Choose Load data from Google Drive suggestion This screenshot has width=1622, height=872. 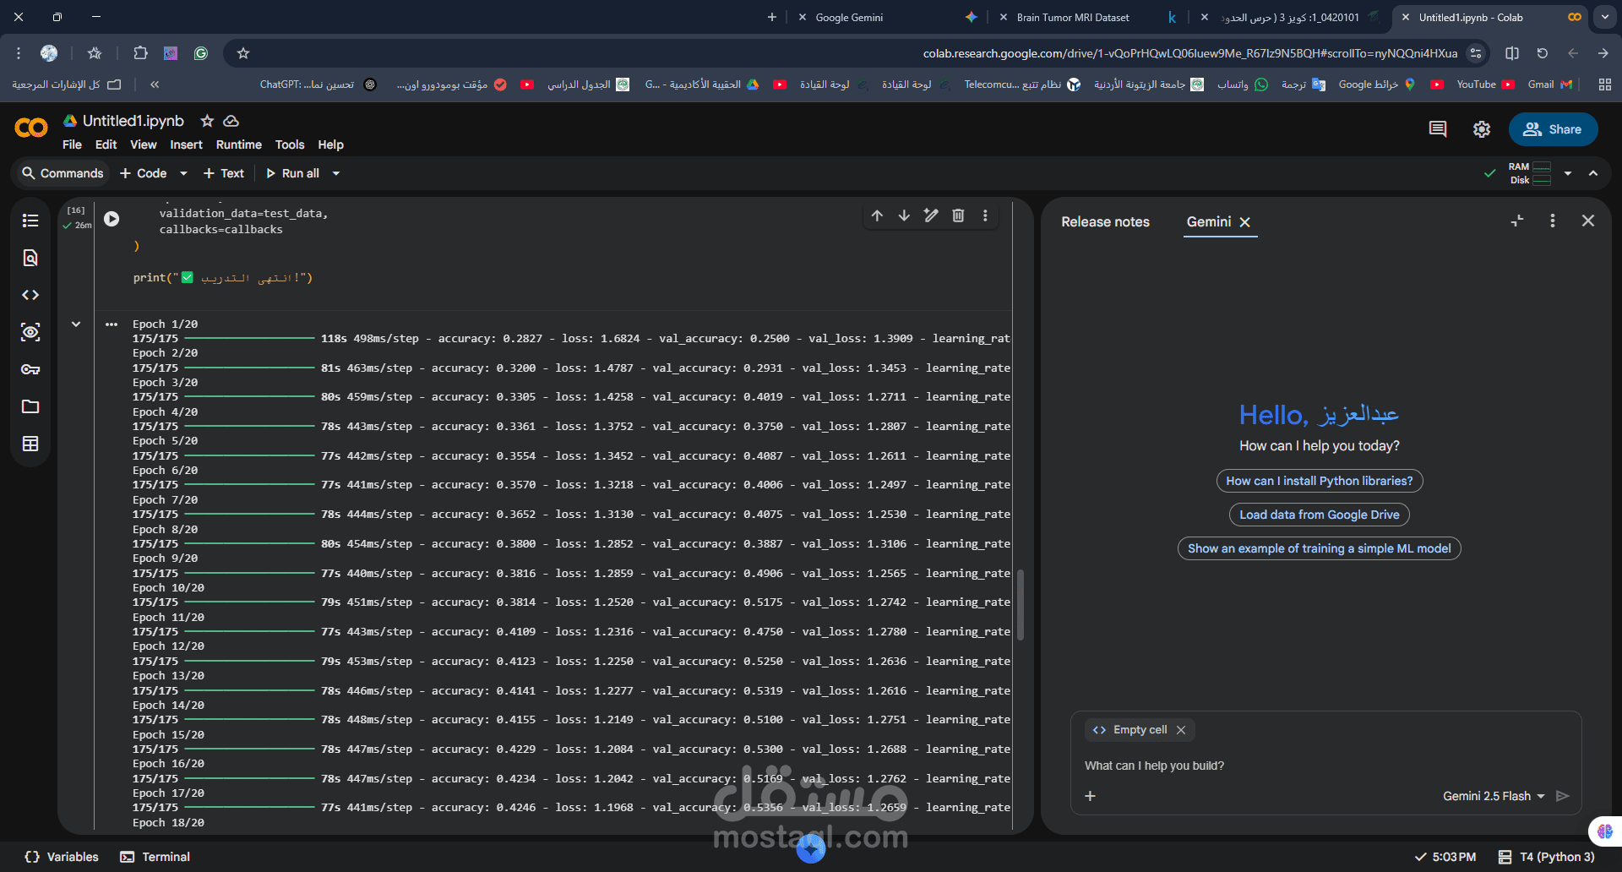(1320, 515)
